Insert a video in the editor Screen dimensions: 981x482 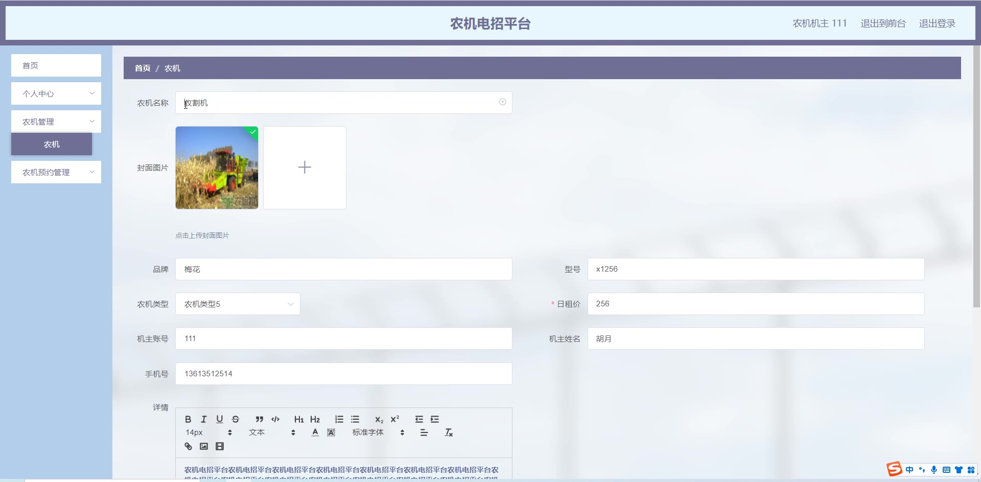pos(220,446)
